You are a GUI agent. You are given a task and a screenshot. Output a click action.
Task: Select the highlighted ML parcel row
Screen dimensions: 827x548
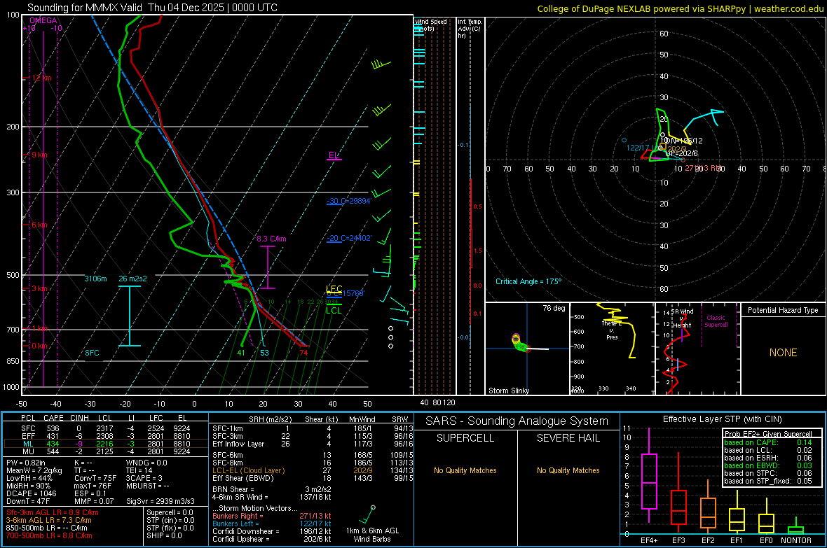coord(106,444)
